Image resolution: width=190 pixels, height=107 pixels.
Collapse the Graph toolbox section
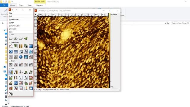coord(9,61)
